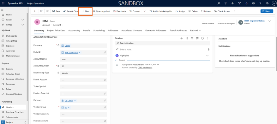Expand Pinned in the sidebar

point(23,25)
